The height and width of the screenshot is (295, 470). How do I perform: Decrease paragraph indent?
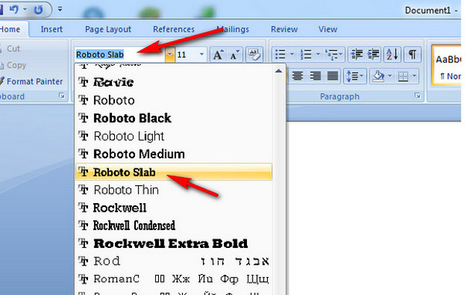(357, 55)
